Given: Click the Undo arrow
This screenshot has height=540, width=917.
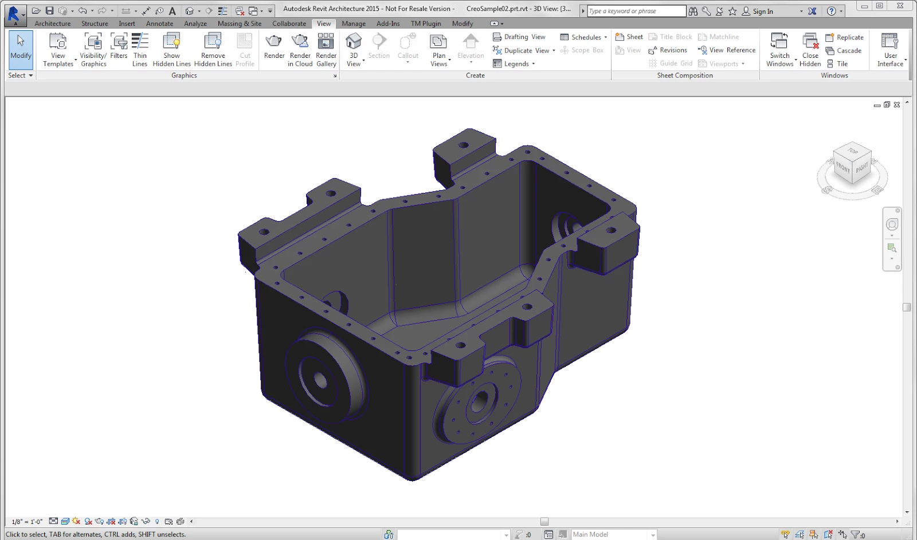Looking at the screenshot, I should coord(83,11).
